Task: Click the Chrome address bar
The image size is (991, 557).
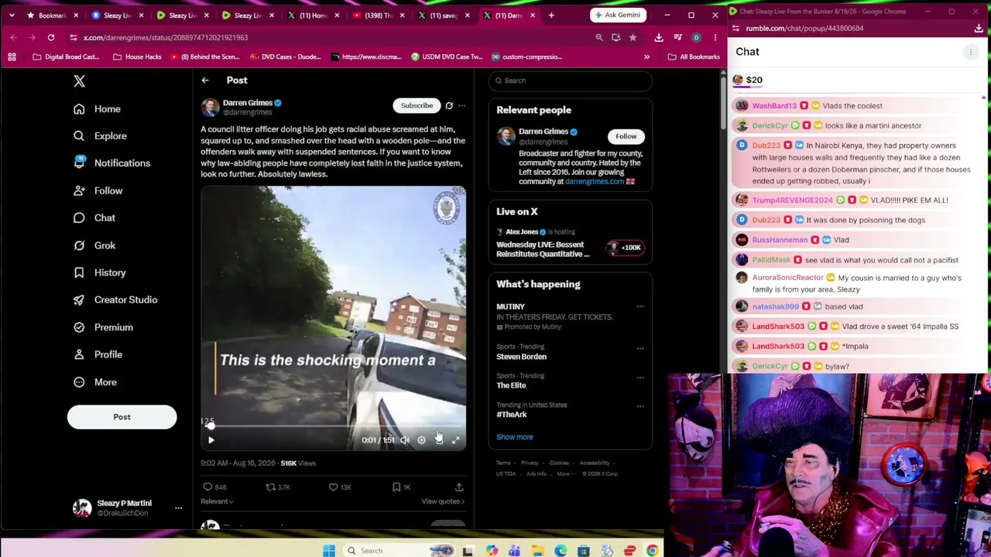Action: tap(333, 37)
